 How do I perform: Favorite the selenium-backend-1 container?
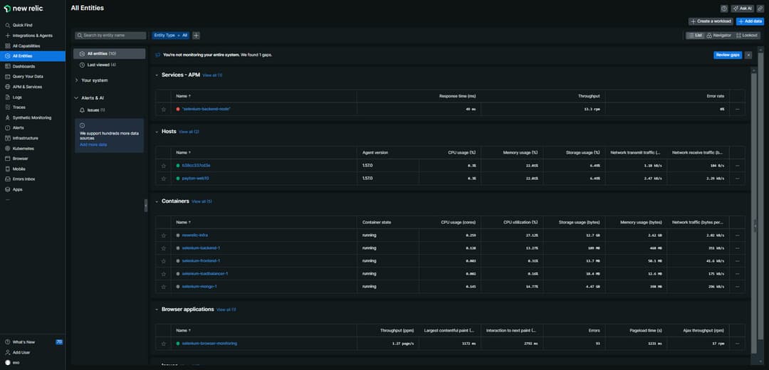pyautogui.click(x=164, y=248)
